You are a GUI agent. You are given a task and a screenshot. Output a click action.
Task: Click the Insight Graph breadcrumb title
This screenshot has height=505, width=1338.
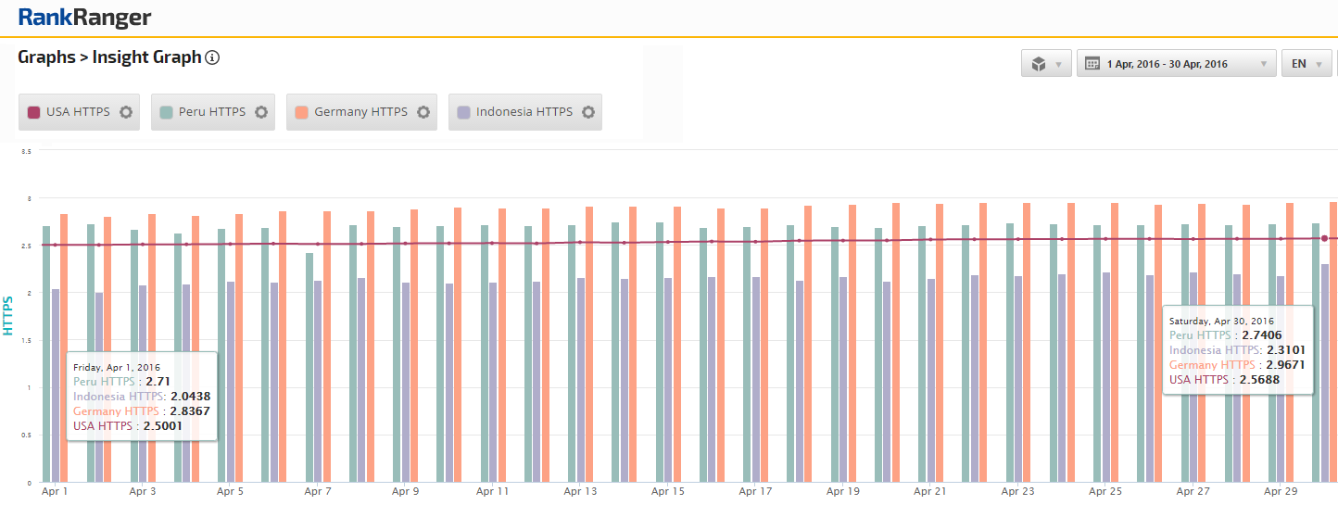point(146,57)
